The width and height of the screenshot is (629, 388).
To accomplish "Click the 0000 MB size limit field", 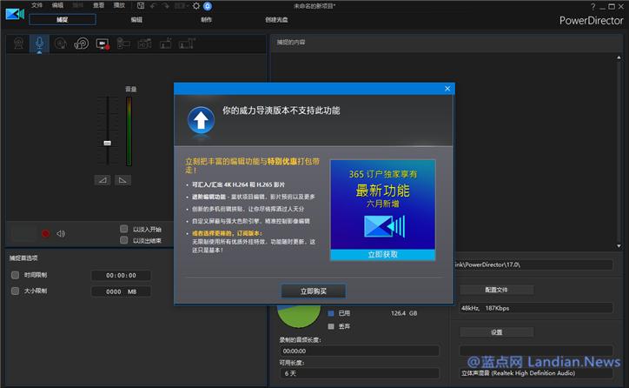I will [x=121, y=291].
